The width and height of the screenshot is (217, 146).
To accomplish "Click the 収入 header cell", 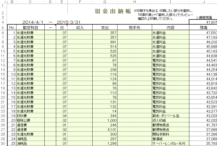I will point(80,27).
